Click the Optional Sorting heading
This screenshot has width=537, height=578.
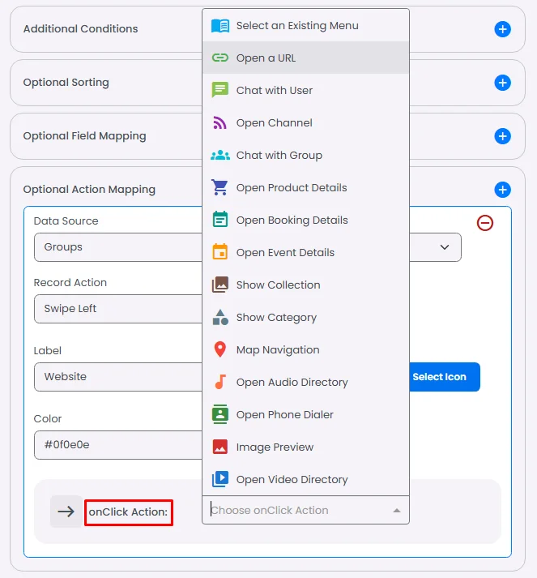66,82
